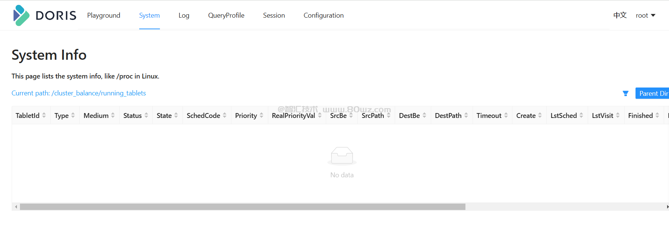
Task: Open the root user dropdown
Action: 645,15
